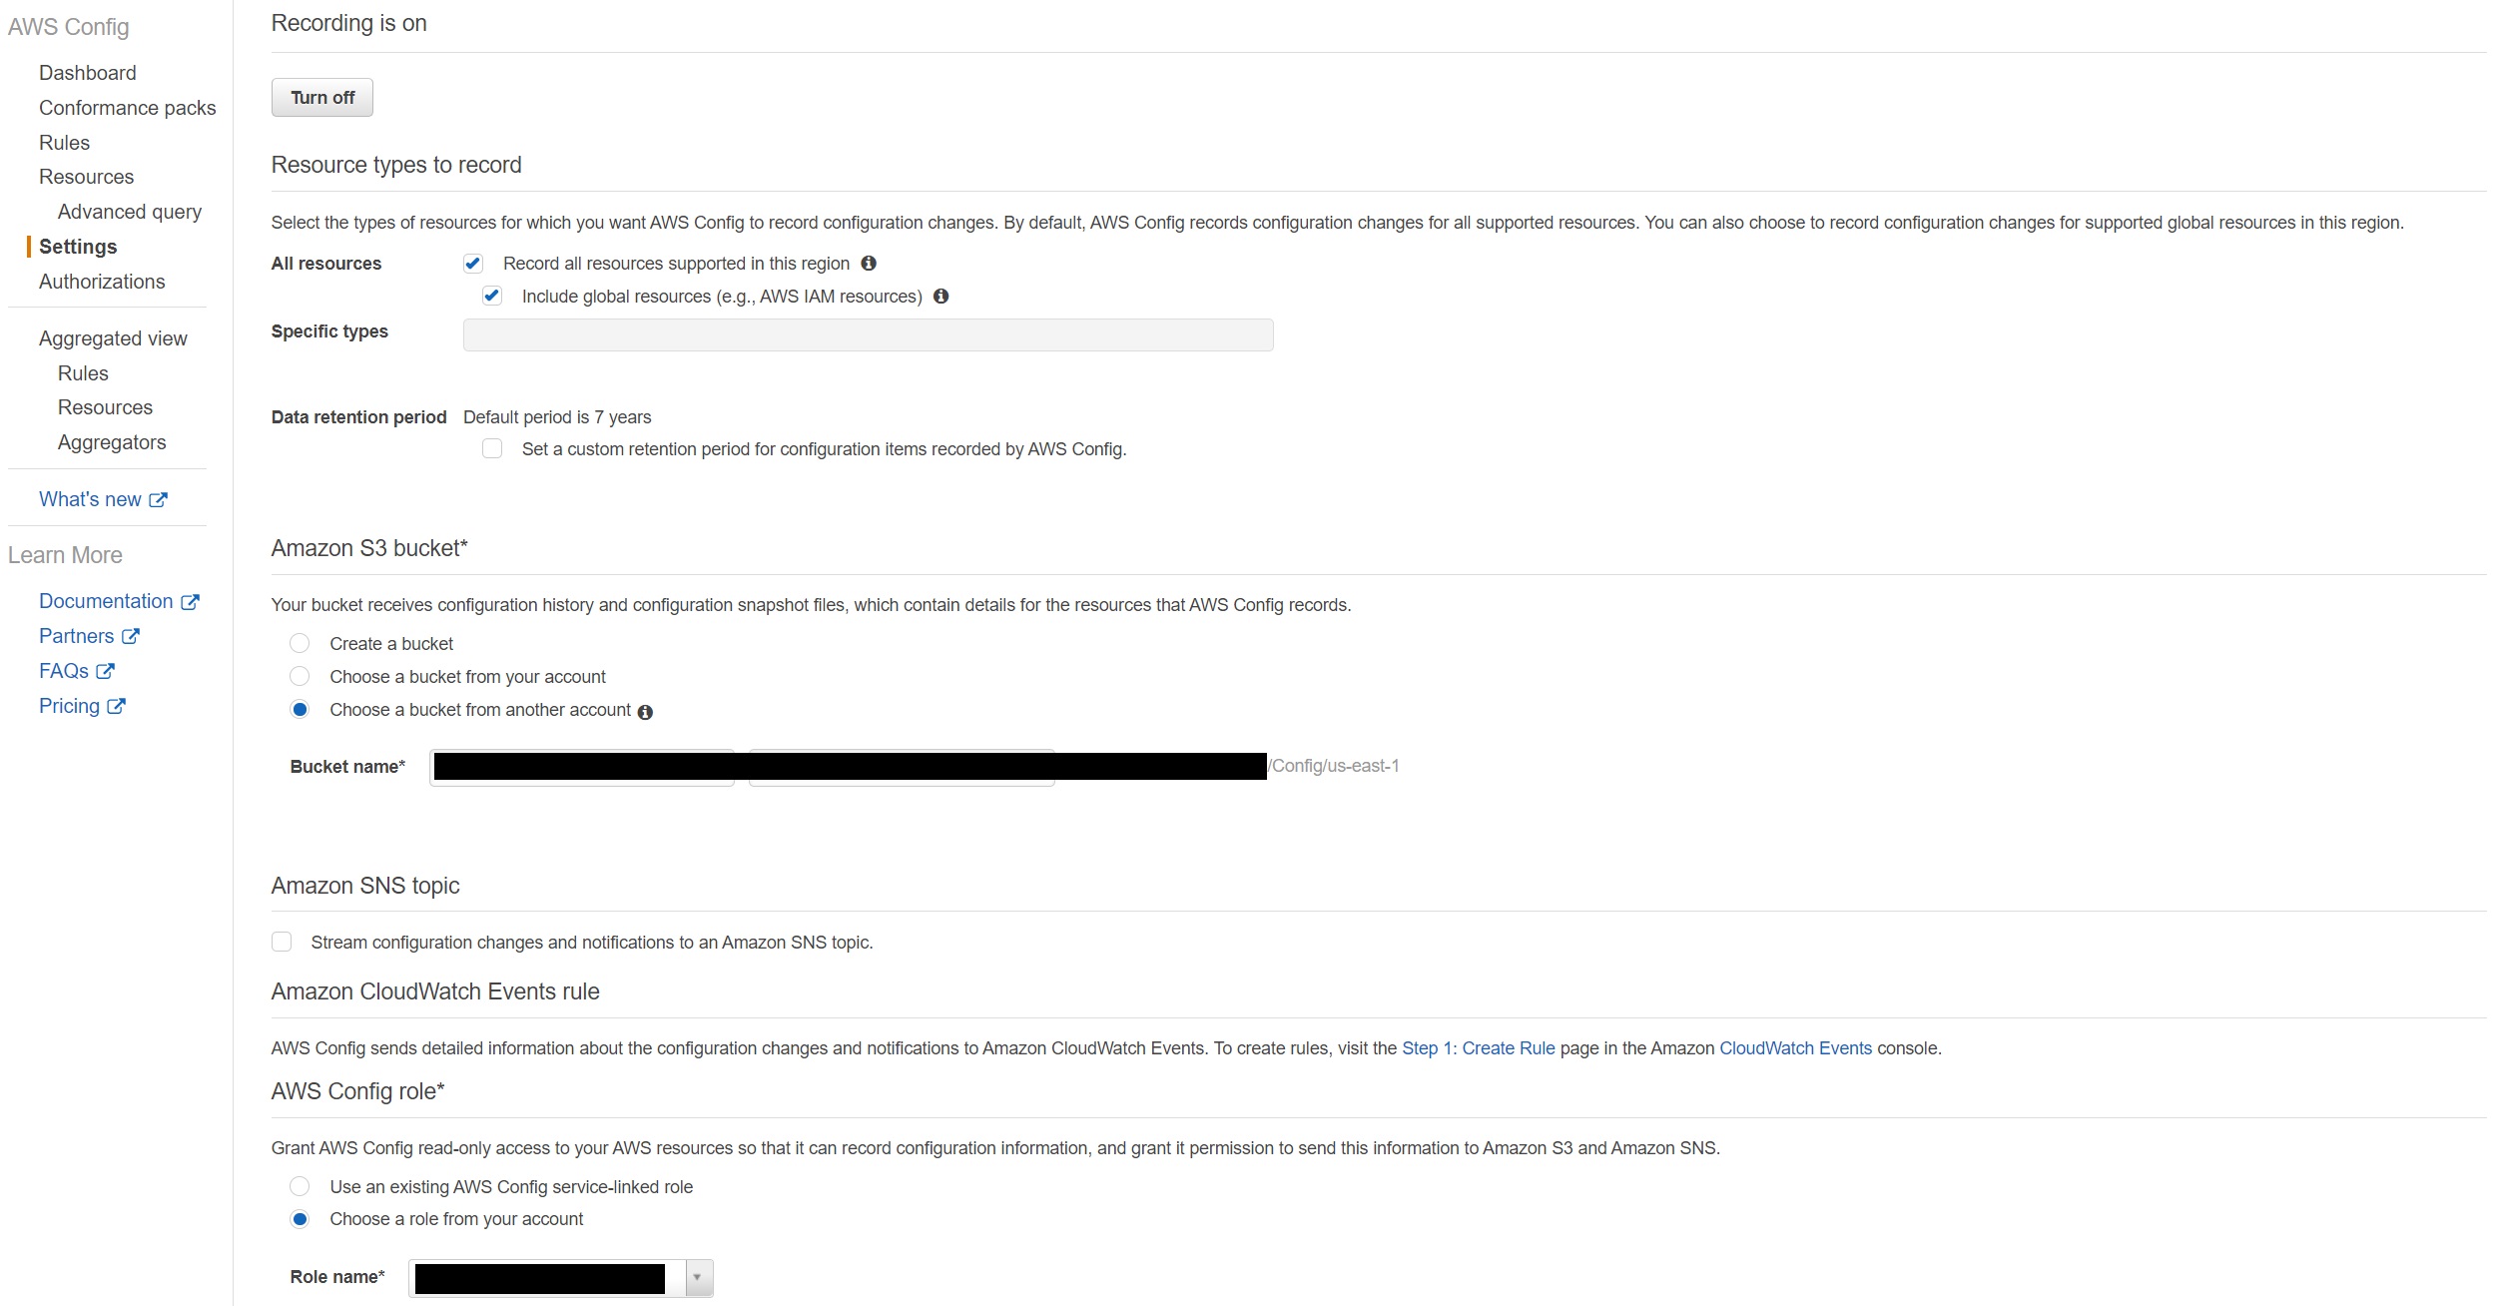Image resolution: width=2501 pixels, height=1306 pixels.
Task: Open Aggregators under Aggregated view
Action: coord(112,442)
